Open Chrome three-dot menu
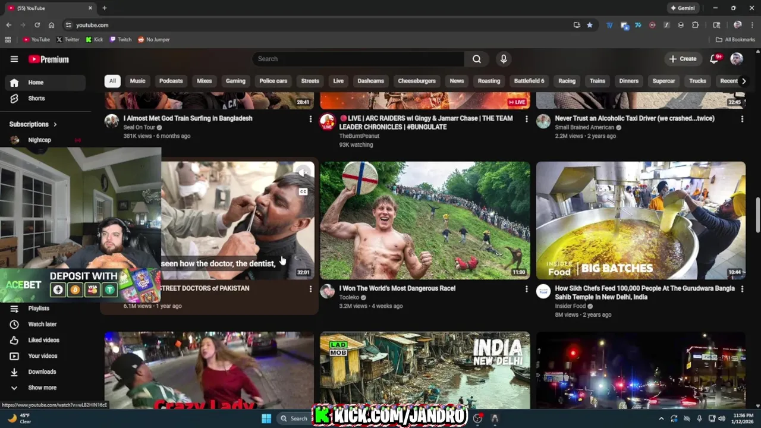 [x=753, y=25]
